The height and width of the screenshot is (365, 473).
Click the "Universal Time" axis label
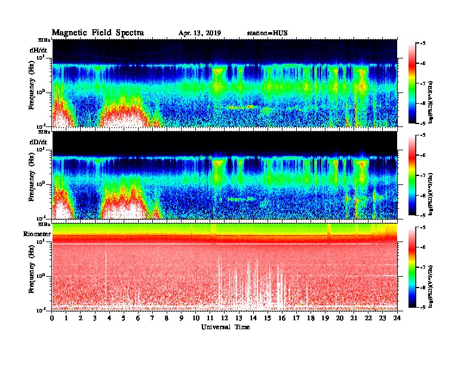225,327
